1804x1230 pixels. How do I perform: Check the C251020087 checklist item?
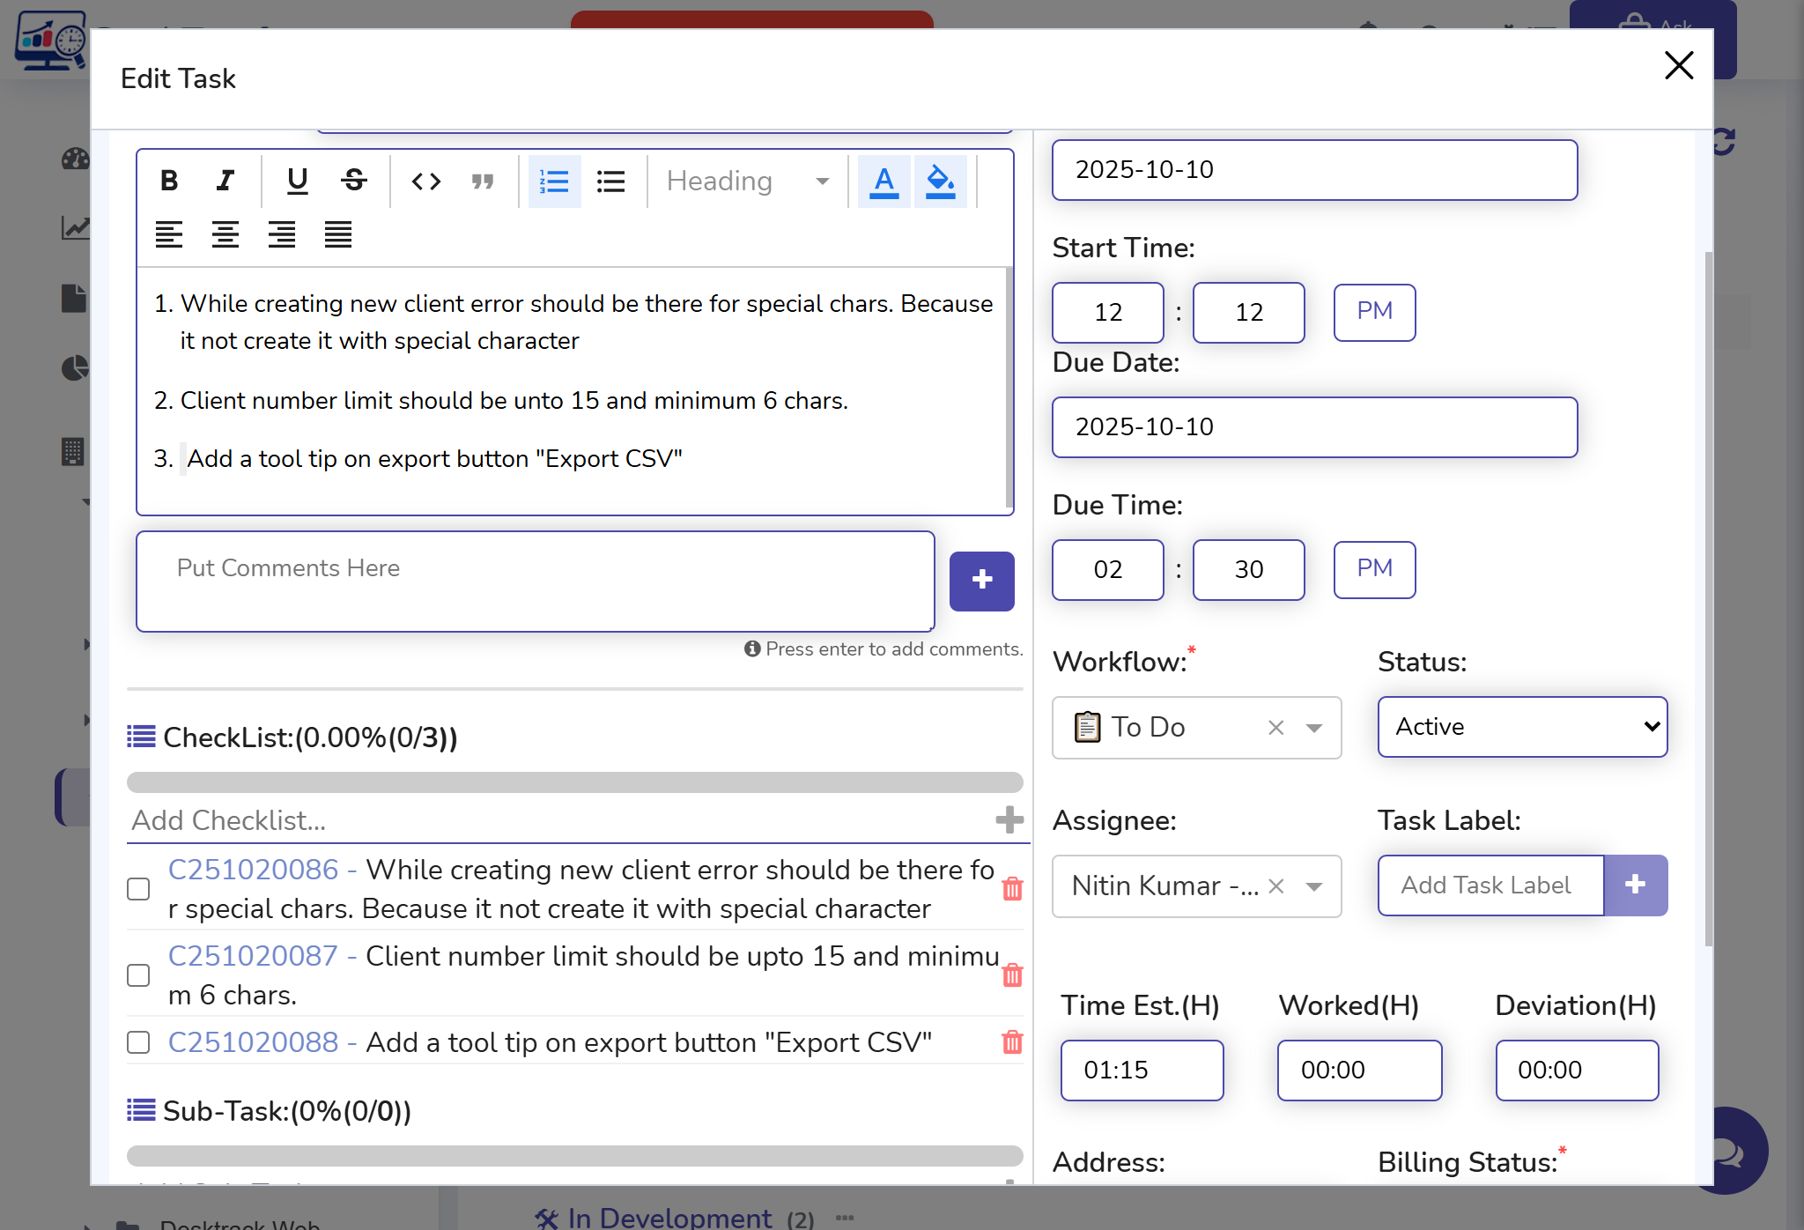point(138,975)
